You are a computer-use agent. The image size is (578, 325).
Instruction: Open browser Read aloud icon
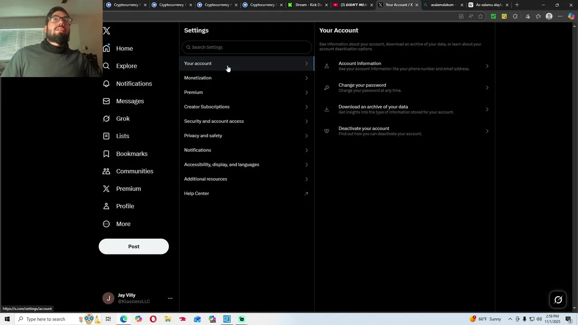(x=471, y=16)
